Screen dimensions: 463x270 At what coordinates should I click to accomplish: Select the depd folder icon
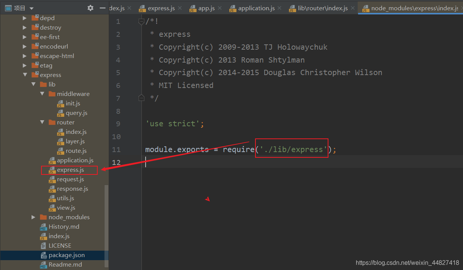35,17
